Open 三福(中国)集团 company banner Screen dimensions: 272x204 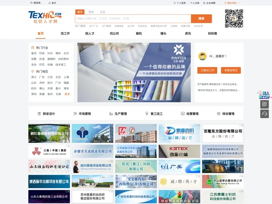click(x=49, y=151)
